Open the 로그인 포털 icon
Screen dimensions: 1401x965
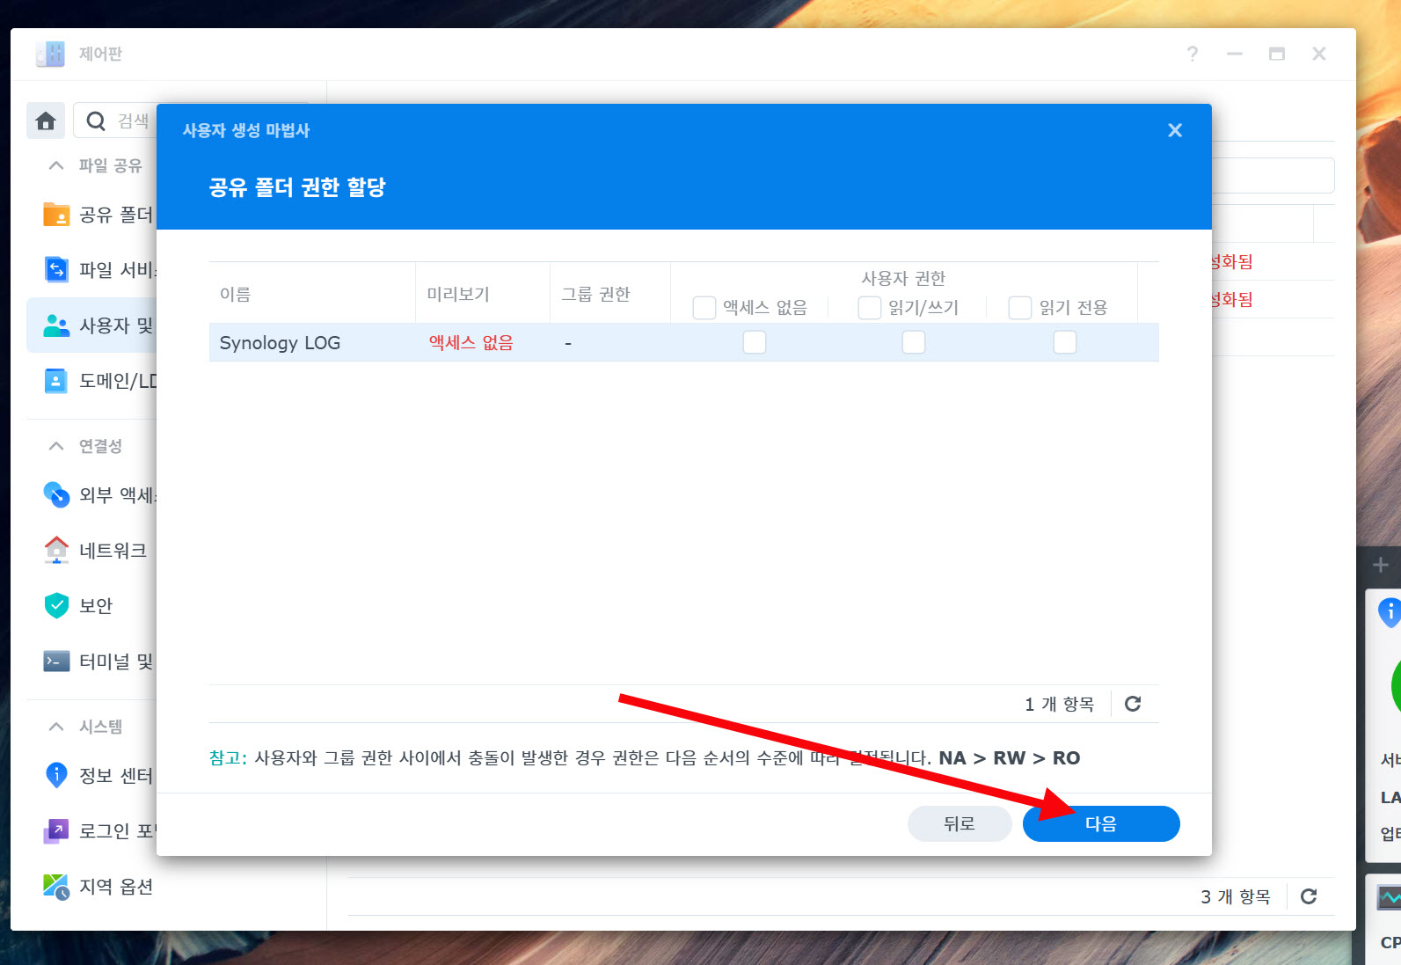(x=56, y=830)
